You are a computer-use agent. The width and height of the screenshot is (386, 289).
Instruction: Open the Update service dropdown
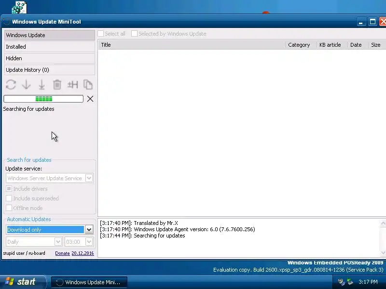click(x=50, y=178)
